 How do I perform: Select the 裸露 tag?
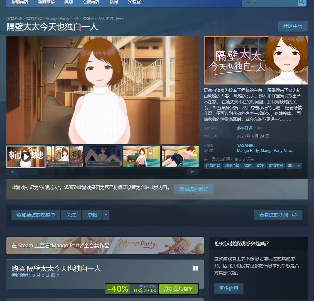pyautogui.click(x=248, y=166)
